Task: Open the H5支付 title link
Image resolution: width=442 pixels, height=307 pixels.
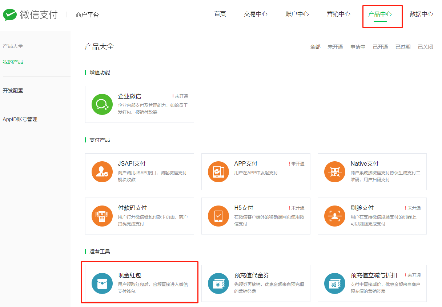Action: pyautogui.click(x=244, y=208)
